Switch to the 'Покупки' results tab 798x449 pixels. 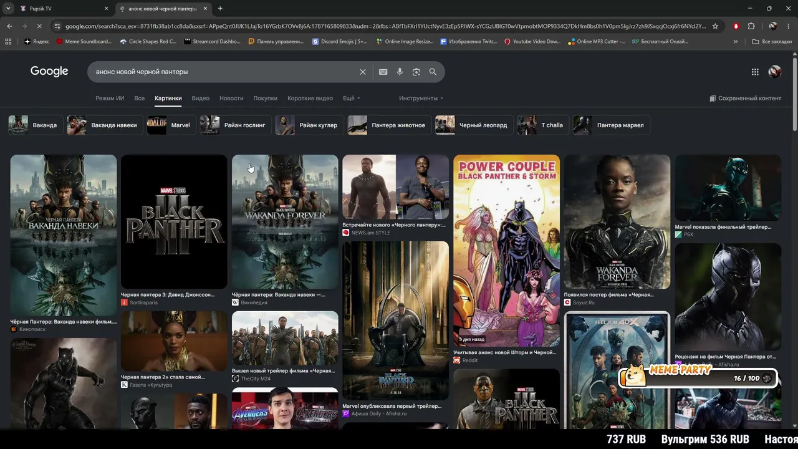pyautogui.click(x=266, y=99)
